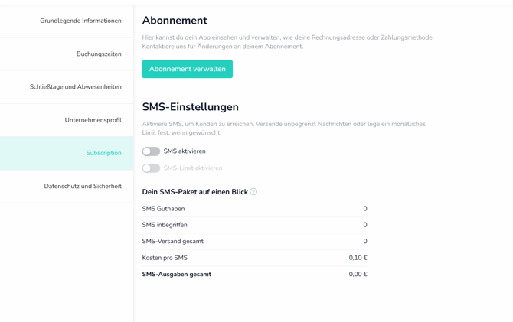This screenshot has width=513, height=322.
Task: Click the help icon beside SMS-Paket heading
Action: click(x=253, y=192)
